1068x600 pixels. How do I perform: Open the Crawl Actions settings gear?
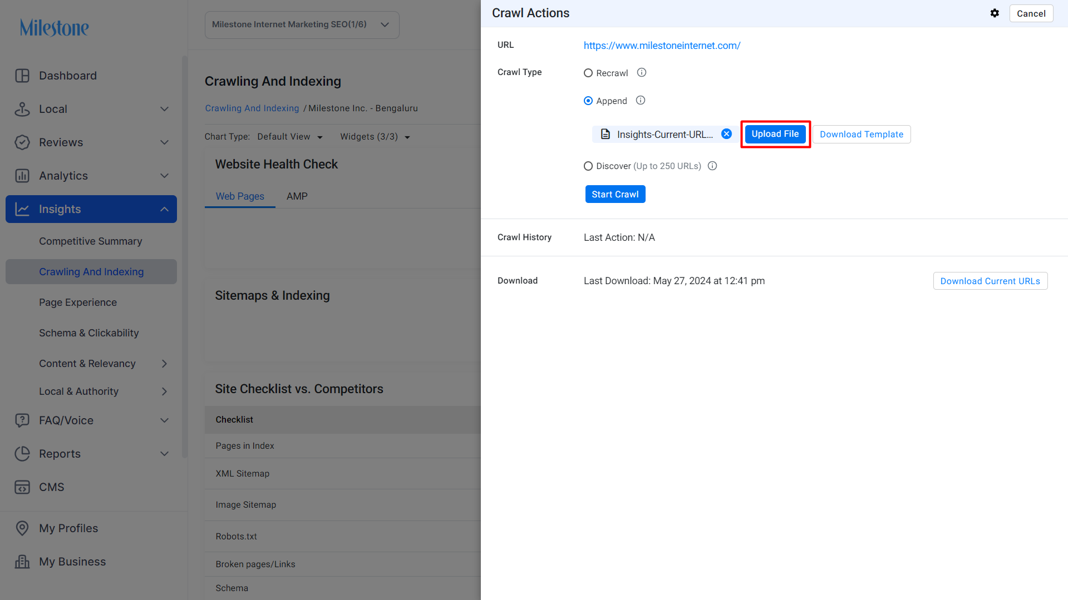pyautogui.click(x=995, y=13)
